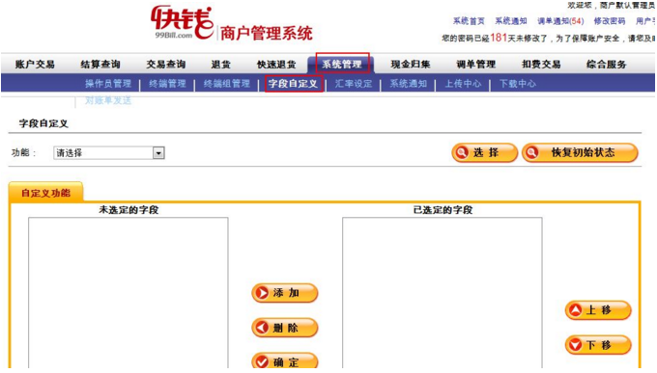
Task: Expand the 功能 dropdown arrow
Action: [158, 153]
